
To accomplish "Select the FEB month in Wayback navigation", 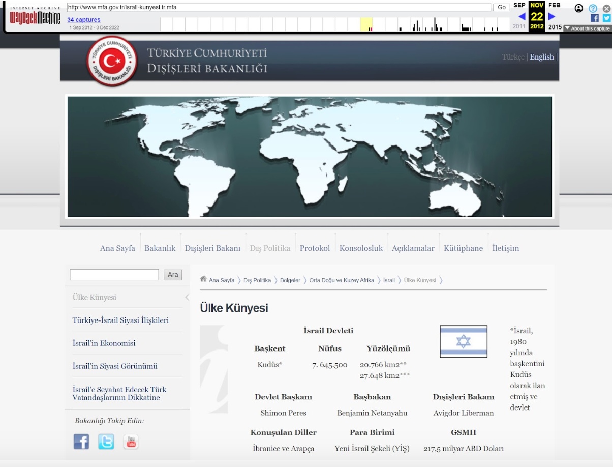I will (555, 5).
